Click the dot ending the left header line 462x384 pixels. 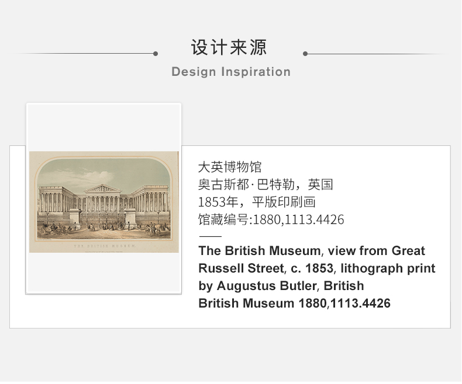[156, 54]
